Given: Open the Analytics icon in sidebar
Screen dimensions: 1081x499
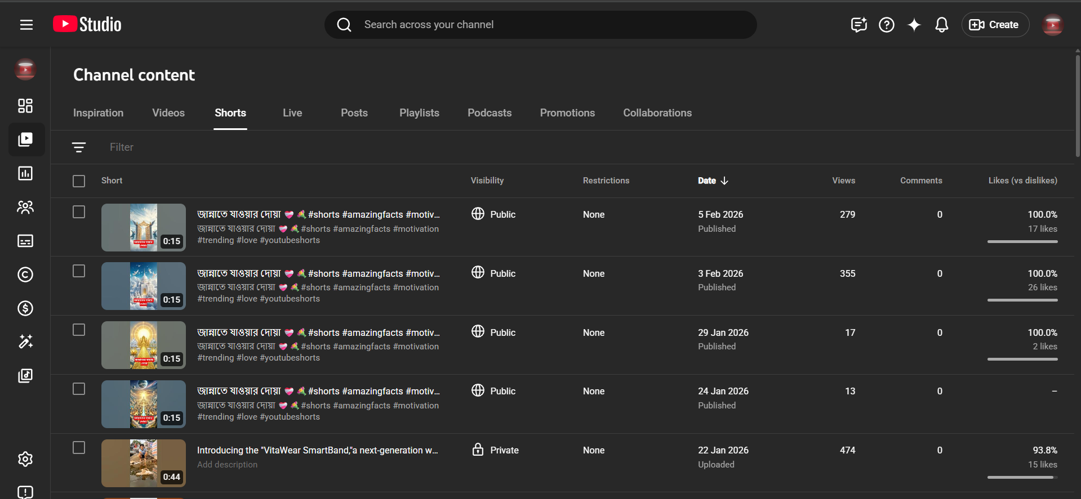Looking at the screenshot, I should click(x=25, y=173).
